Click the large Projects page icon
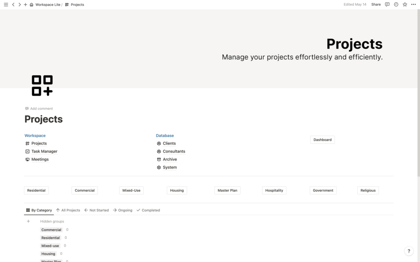Viewport: 420px width, 262px height. pyautogui.click(x=42, y=86)
